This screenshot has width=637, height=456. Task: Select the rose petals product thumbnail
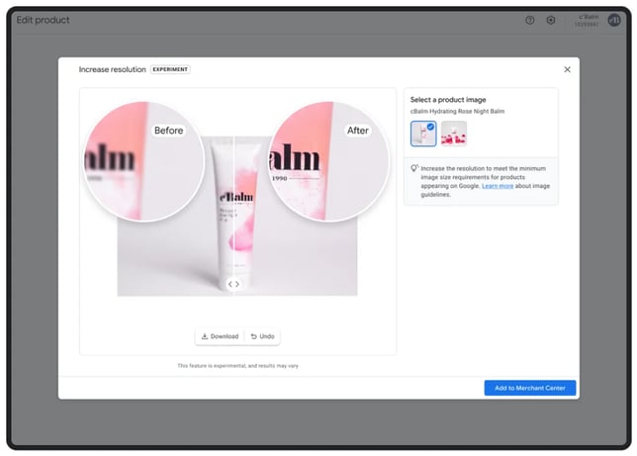(x=454, y=134)
